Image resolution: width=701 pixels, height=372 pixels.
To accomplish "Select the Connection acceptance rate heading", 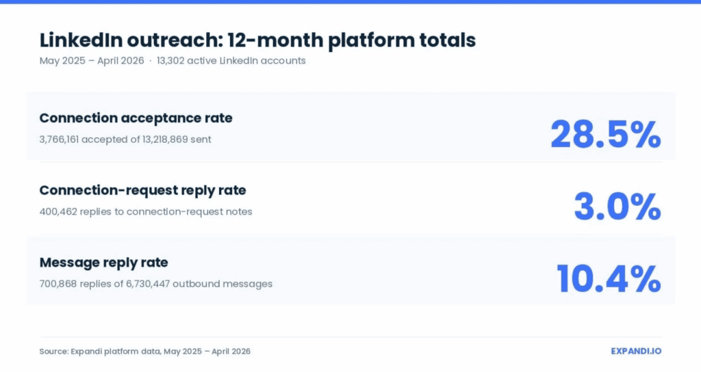I will pyautogui.click(x=136, y=118).
